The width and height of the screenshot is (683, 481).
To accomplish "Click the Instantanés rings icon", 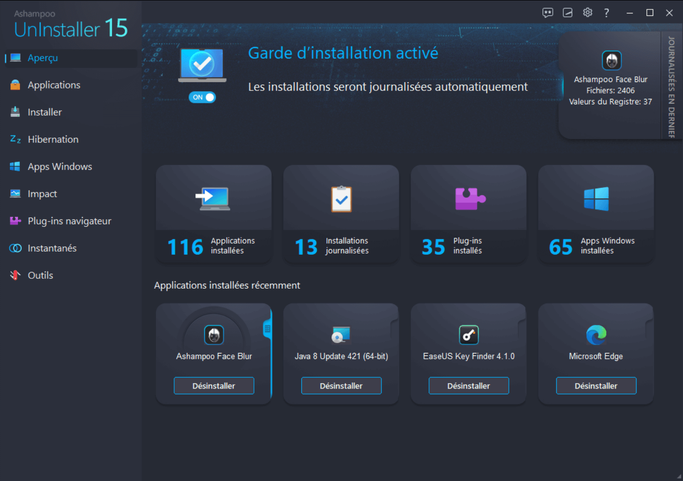I will click(15, 248).
